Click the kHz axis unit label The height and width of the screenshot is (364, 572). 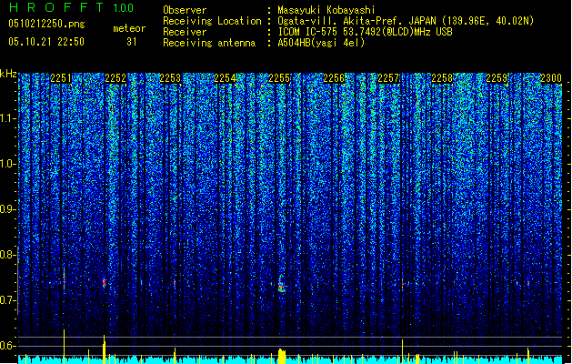click(8, 74)
